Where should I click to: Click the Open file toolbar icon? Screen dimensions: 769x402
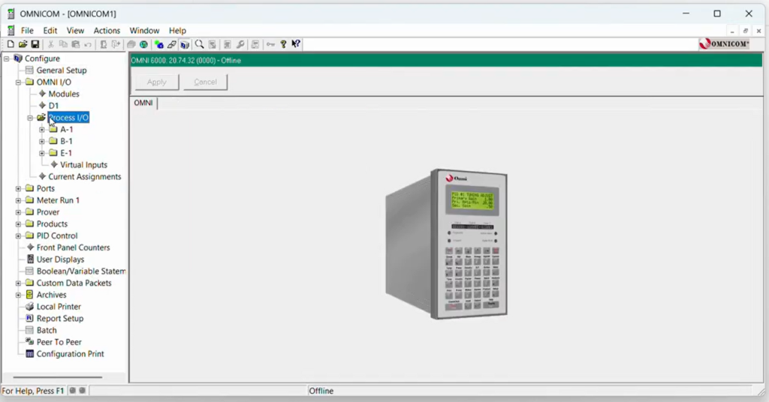tap(23, 44)
